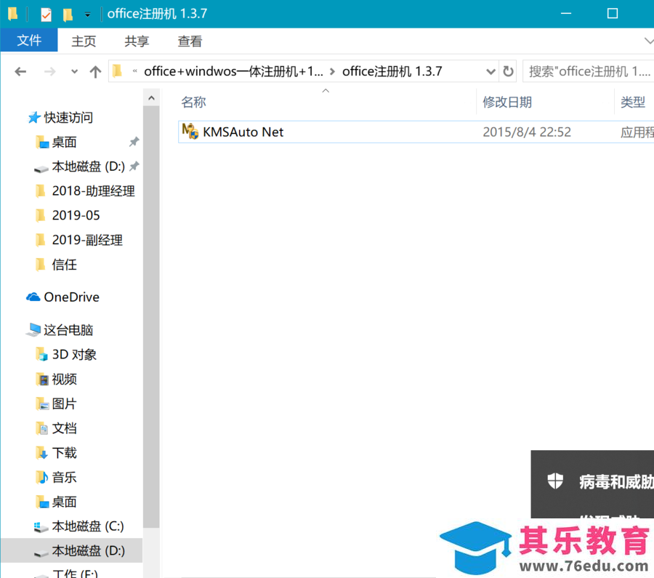The width and height of the screenshot is (654, 578).
Task: Click the 音乐 note folder icon
Action: (x=41, y=478)
